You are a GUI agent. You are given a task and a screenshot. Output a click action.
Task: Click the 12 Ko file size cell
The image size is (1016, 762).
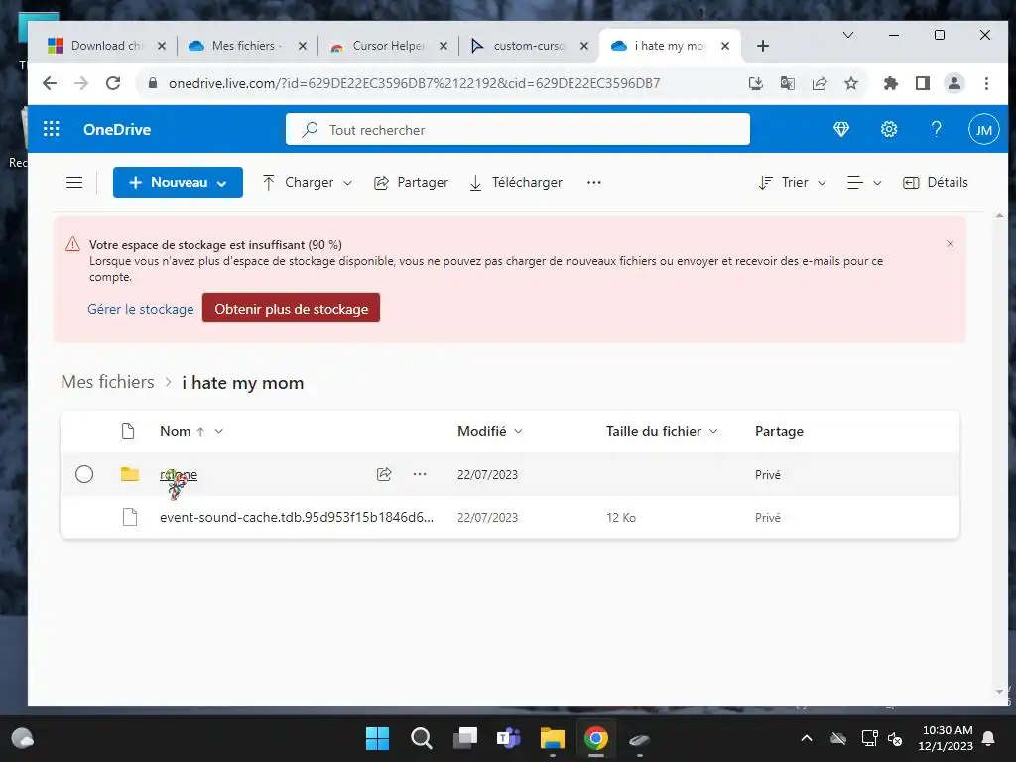tap(621, 518)
